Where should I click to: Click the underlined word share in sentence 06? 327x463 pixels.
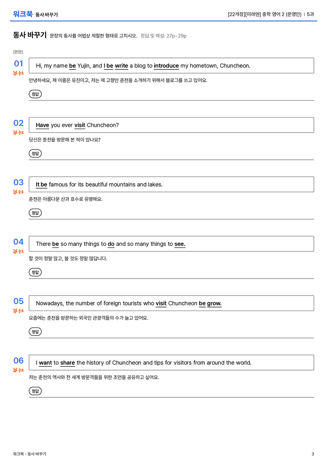tap(68, 363)
